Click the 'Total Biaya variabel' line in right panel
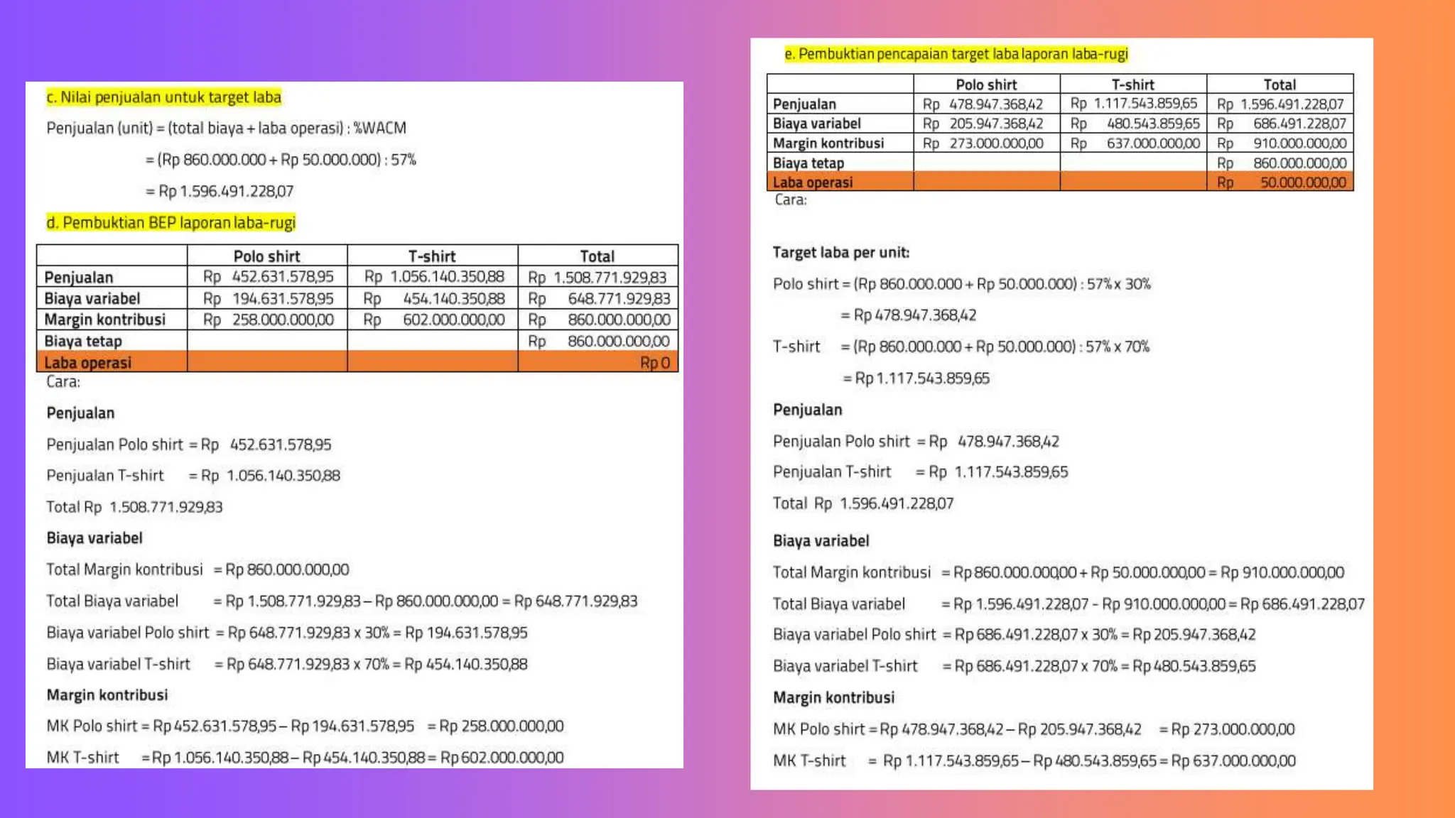Viewport: 1455px width, 818px height. pyautogui.click(x=1068, y=604)
